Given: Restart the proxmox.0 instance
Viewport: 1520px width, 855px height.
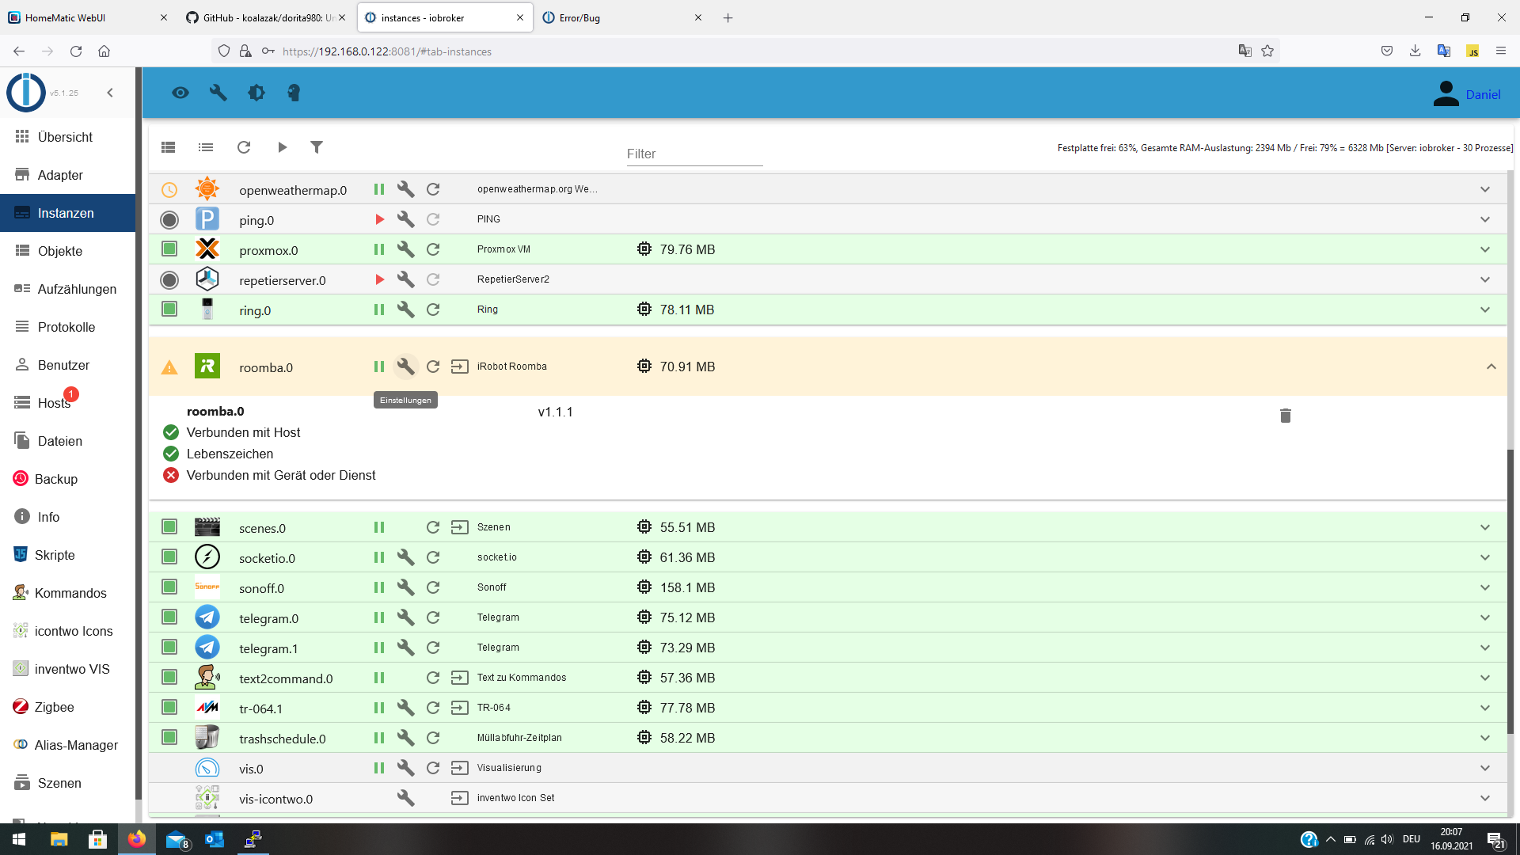Looking at the screenshot, I should [433, 249].
